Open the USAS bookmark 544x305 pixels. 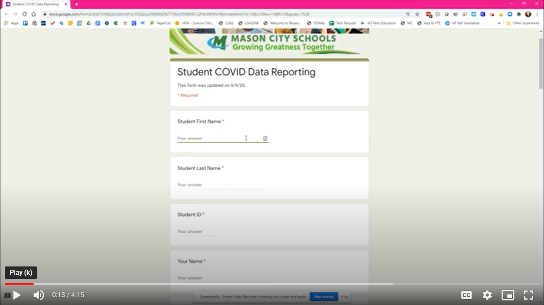pos(226,23)
